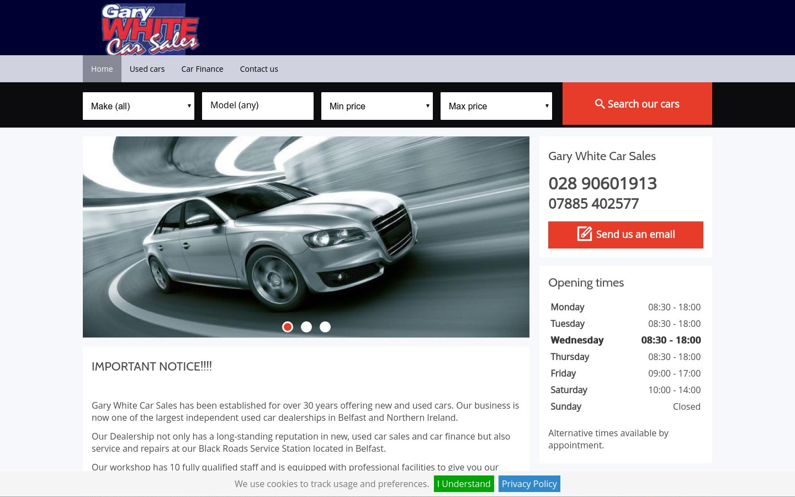Click the Opening times heading
This screenshot has width=795, height=497.
[586, 283]
